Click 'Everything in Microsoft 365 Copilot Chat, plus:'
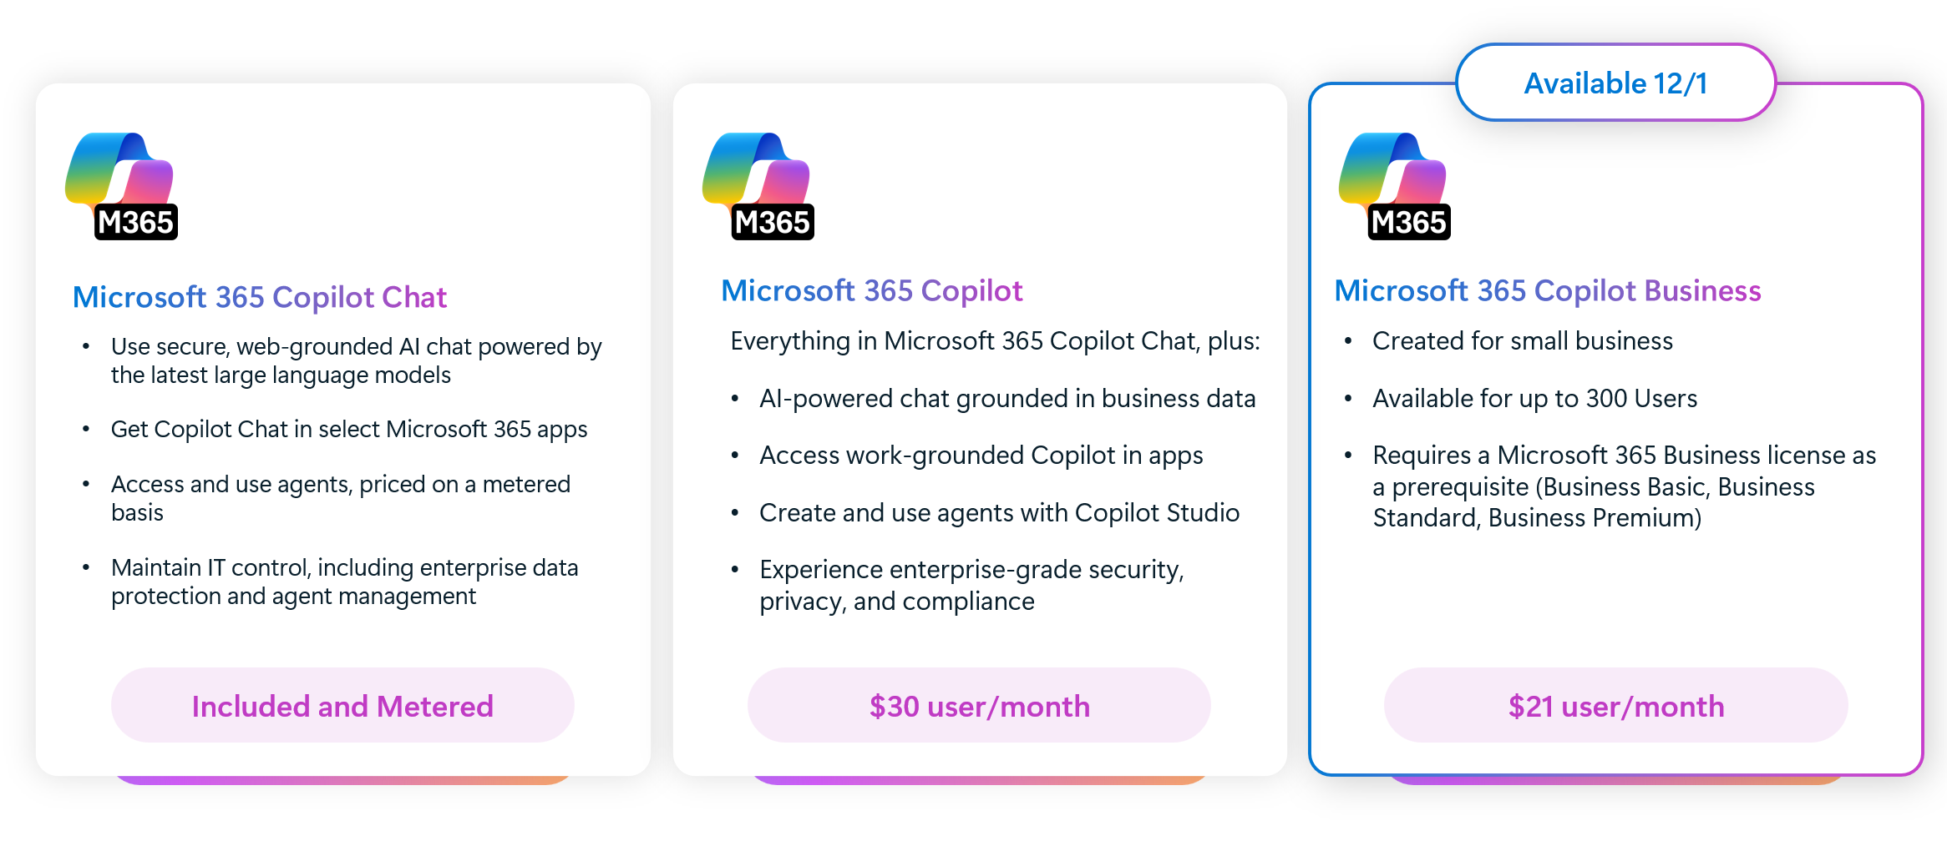Screen dimensions: 1947x841 (x=995, y=341)
